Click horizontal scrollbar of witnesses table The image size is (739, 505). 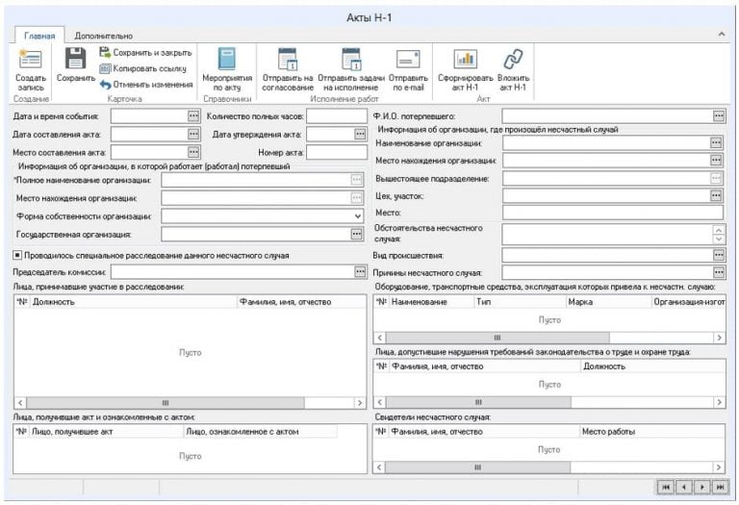coord(478,467)
